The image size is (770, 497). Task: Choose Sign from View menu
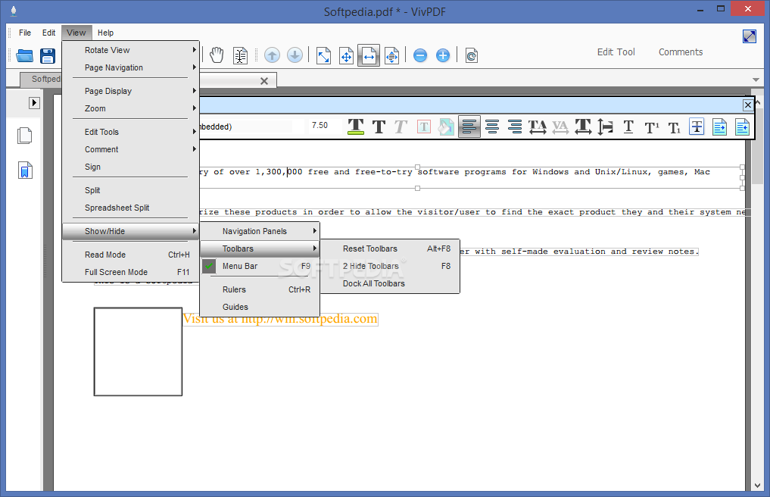131,167
